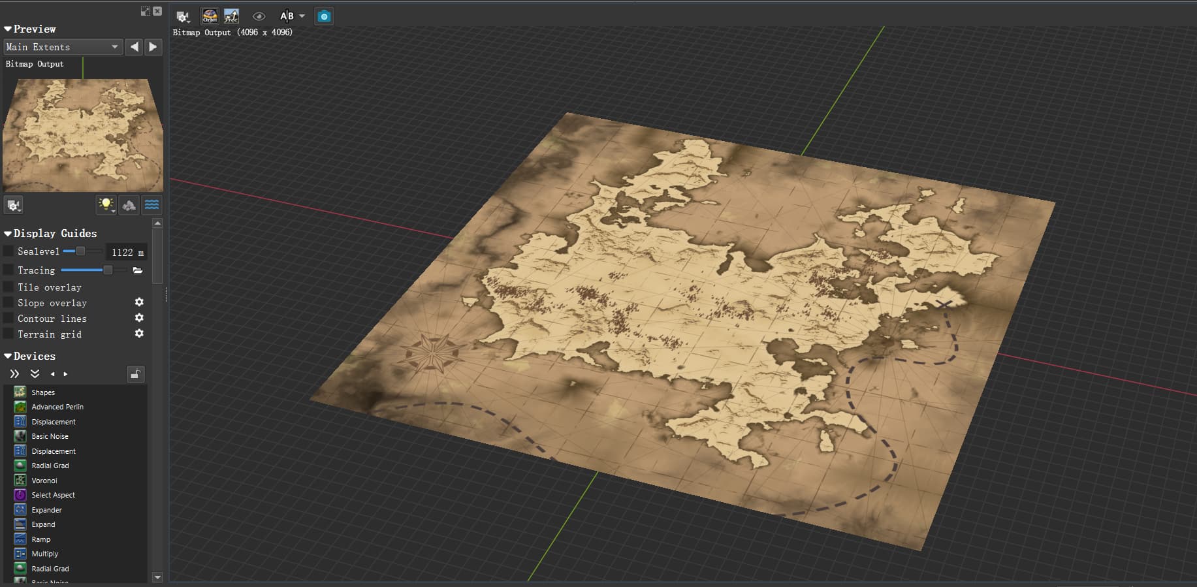
Task: Select the Advanced Perlin device
Action: (x=57, y=407)
